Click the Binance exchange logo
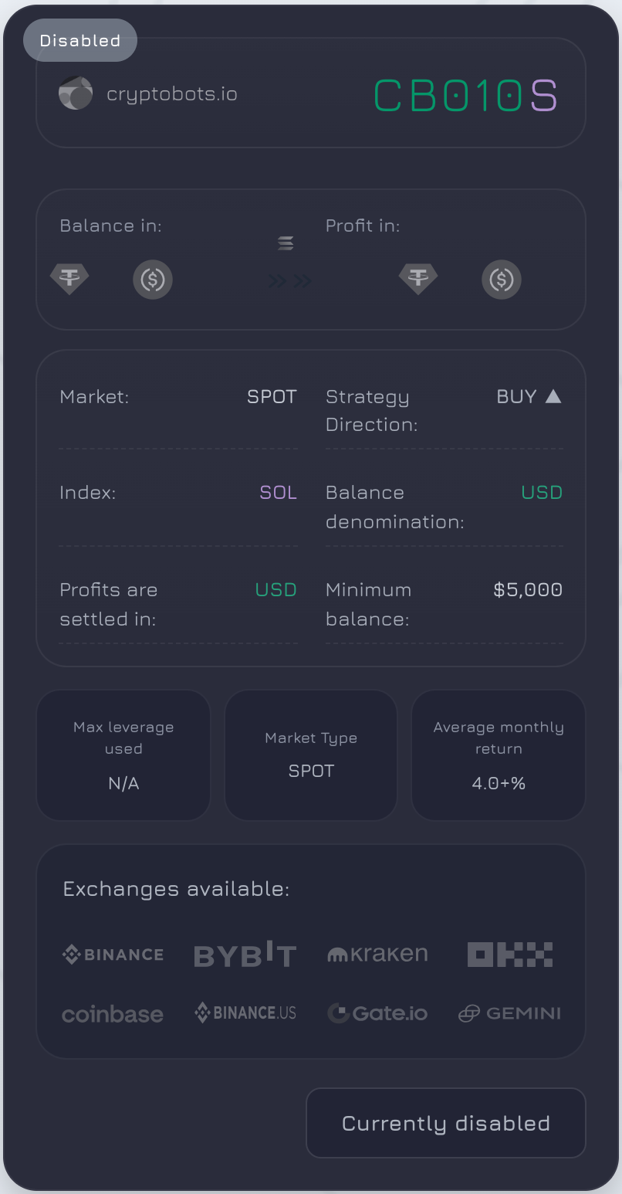Image resolution: width=622 pixels, height=1194 pixels. [x=113, y=955]
